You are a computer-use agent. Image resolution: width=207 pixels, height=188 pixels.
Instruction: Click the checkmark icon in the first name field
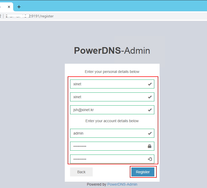[150, 84]
